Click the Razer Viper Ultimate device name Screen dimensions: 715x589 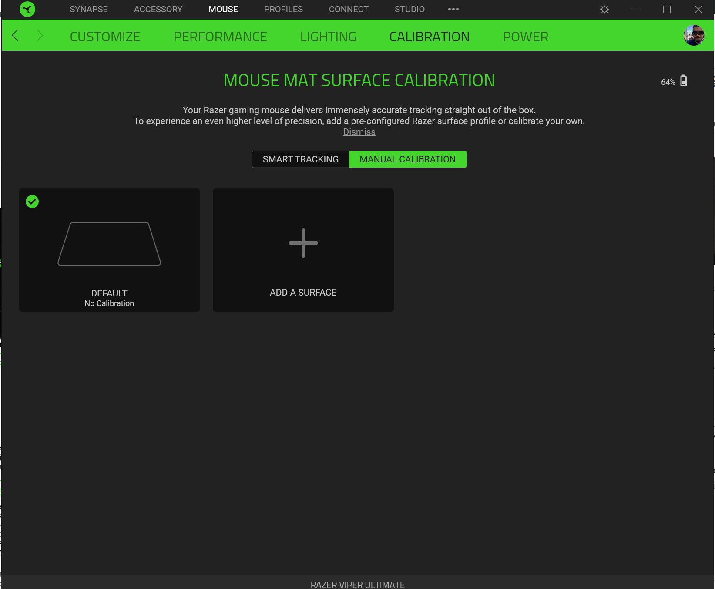click(x=358, y=584)
